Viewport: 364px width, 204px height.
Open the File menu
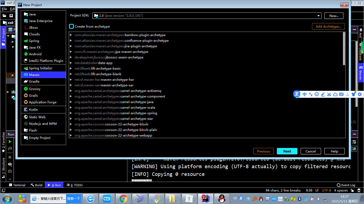click(4, 9)
